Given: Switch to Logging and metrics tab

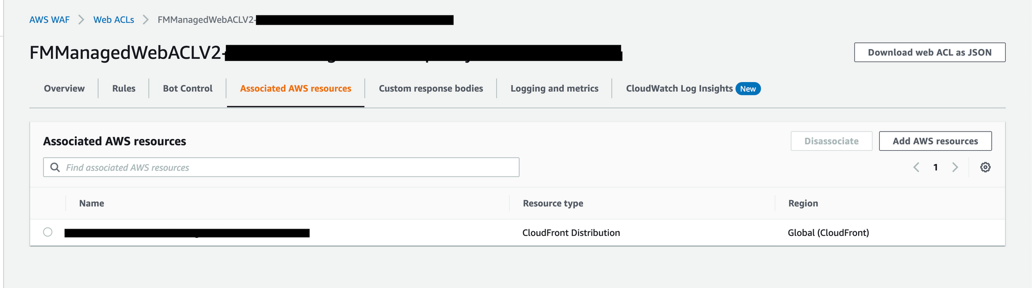Looking at the screenshot, I should click(555, 88).
